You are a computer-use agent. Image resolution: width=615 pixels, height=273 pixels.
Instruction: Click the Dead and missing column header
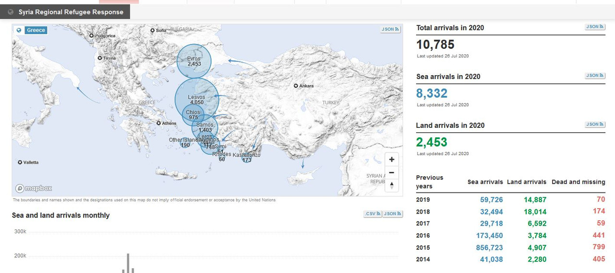pyautogui.click(x=578, y=182)
